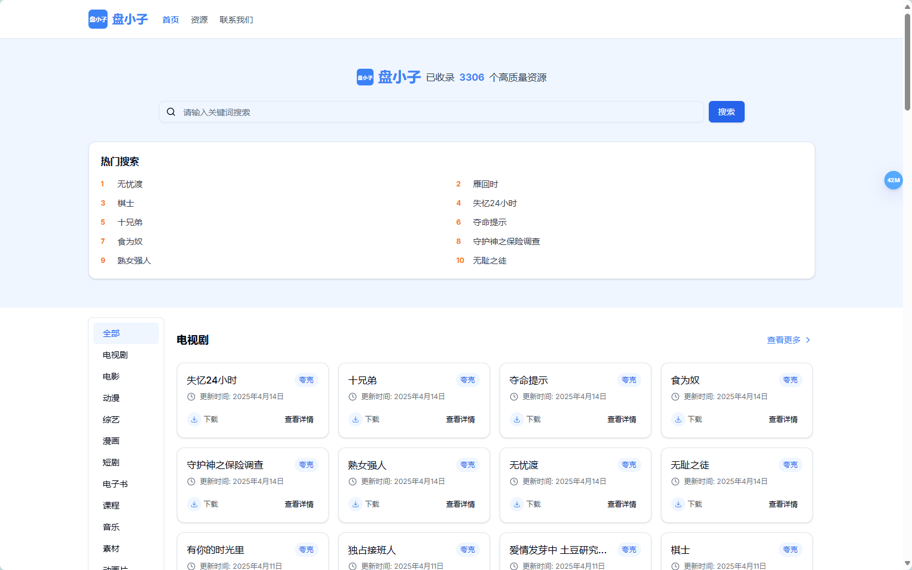Select the 综艺 category in sidebar
The height and width of the screenshot is (570, 912).
tap(126, 419)
